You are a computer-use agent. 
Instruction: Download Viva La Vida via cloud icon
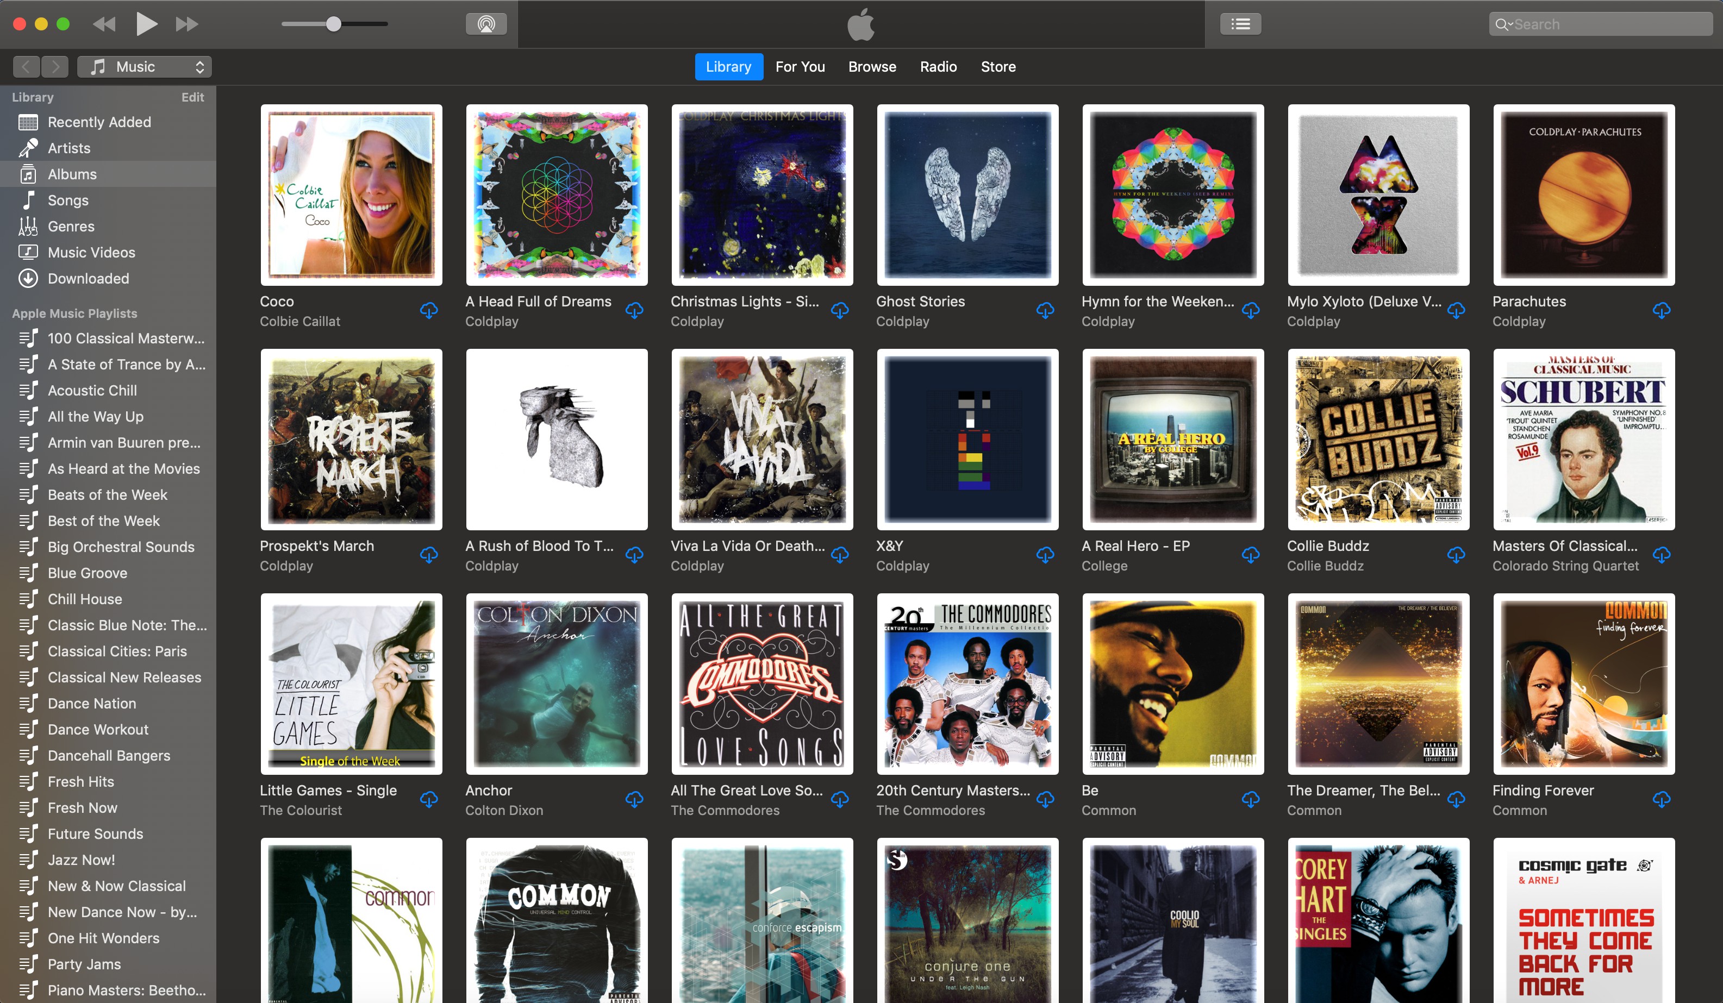coord(840,555)
